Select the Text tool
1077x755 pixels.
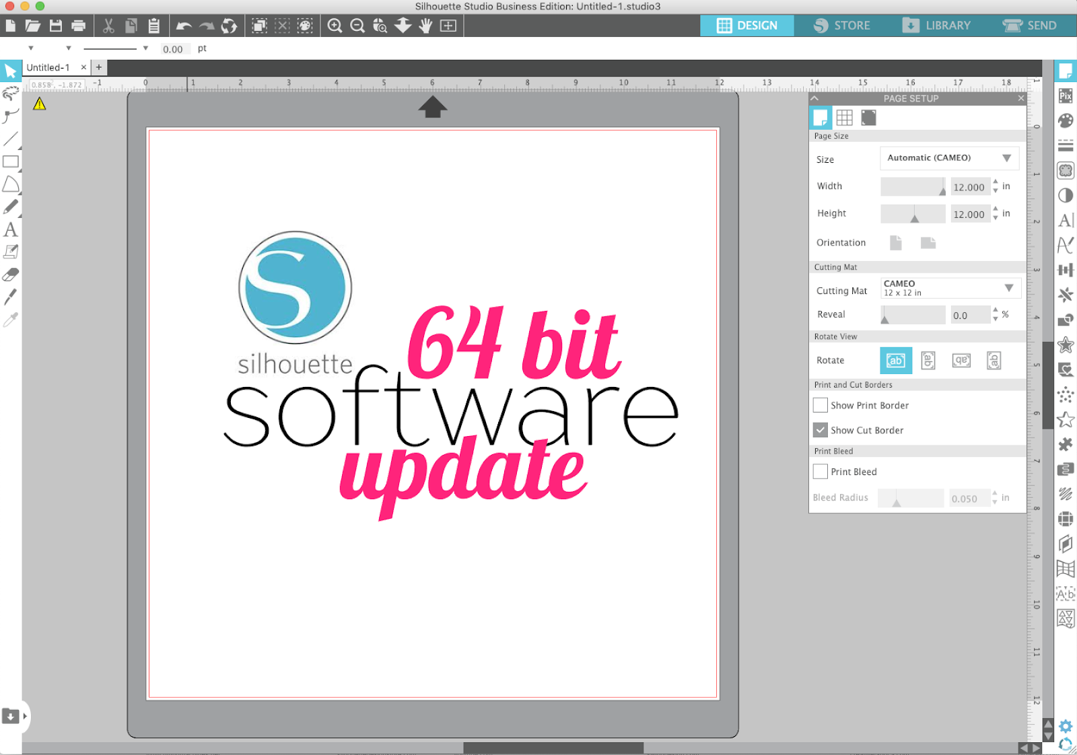[10, 230]
